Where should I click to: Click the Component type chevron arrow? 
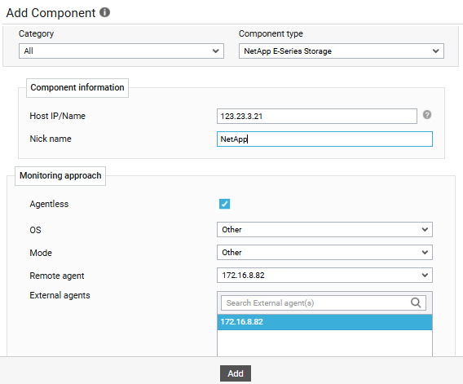(436, 51)
